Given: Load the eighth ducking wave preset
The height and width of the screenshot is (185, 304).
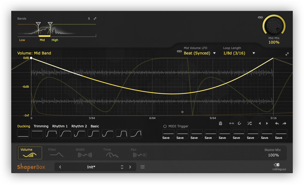Looking at the screenshot, I should (x=122, y=134).
